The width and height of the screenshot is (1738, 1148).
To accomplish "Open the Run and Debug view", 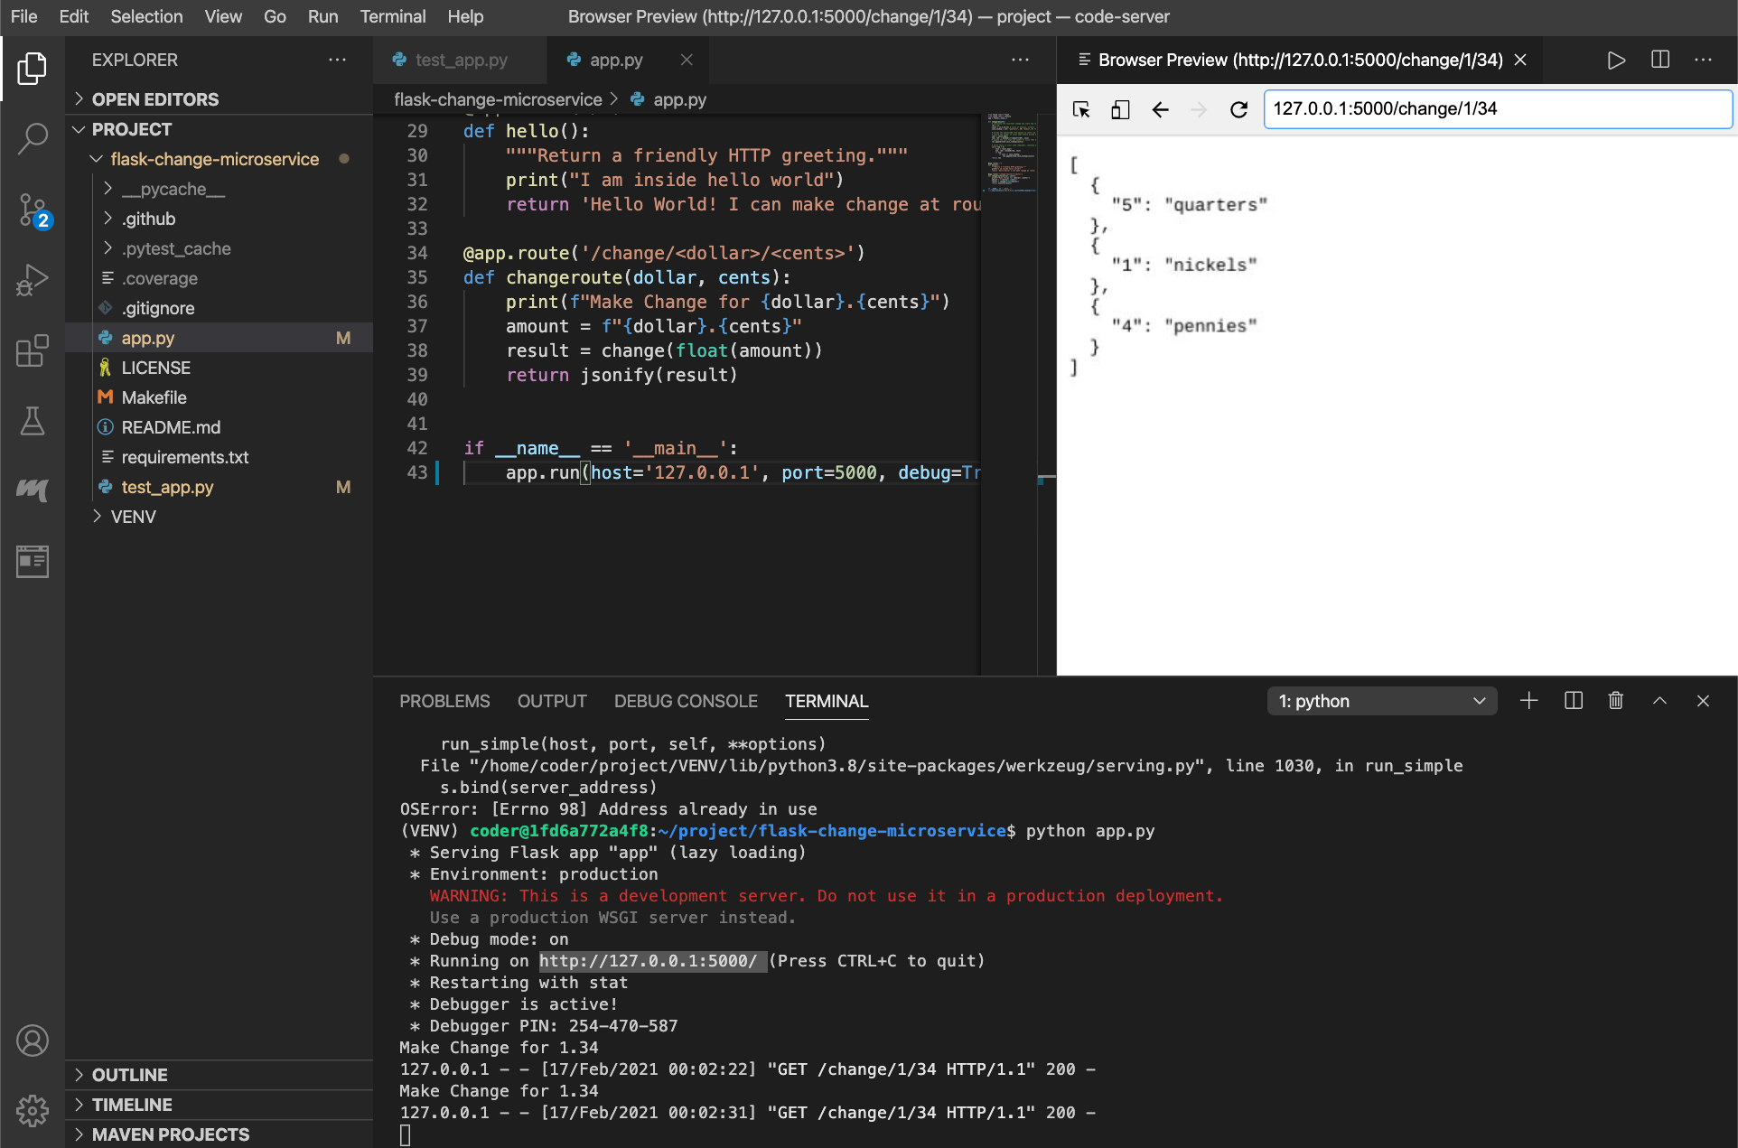I will [33, 280].
